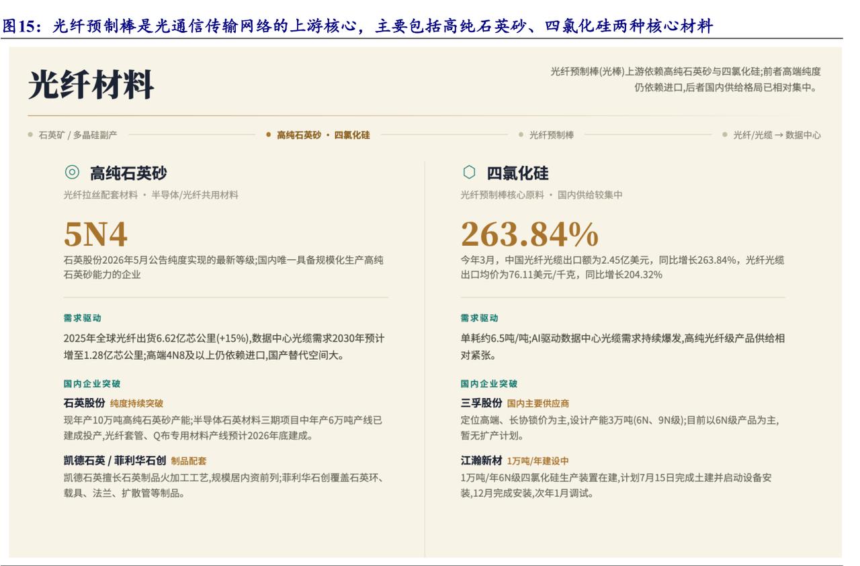
Task: Click the paragraph starting 凯德石英擅长石英制品
Action: click(x=224, y=485)
